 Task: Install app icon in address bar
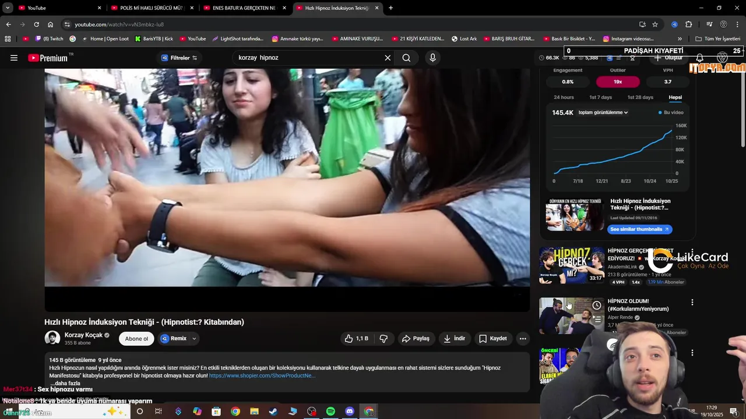pos(642,24)
